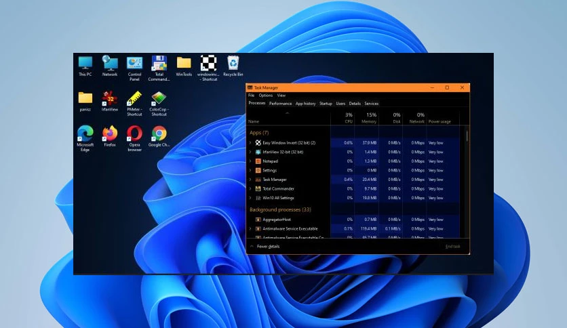Sort by the Name column header
This screenshot has height=328, width=567.
tap(288, 118)
